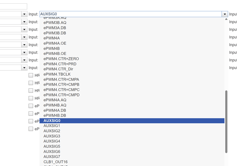The image size is (237, 166).
Task: Toggle the first HR checkbox
Action: (x=31, y=75)
